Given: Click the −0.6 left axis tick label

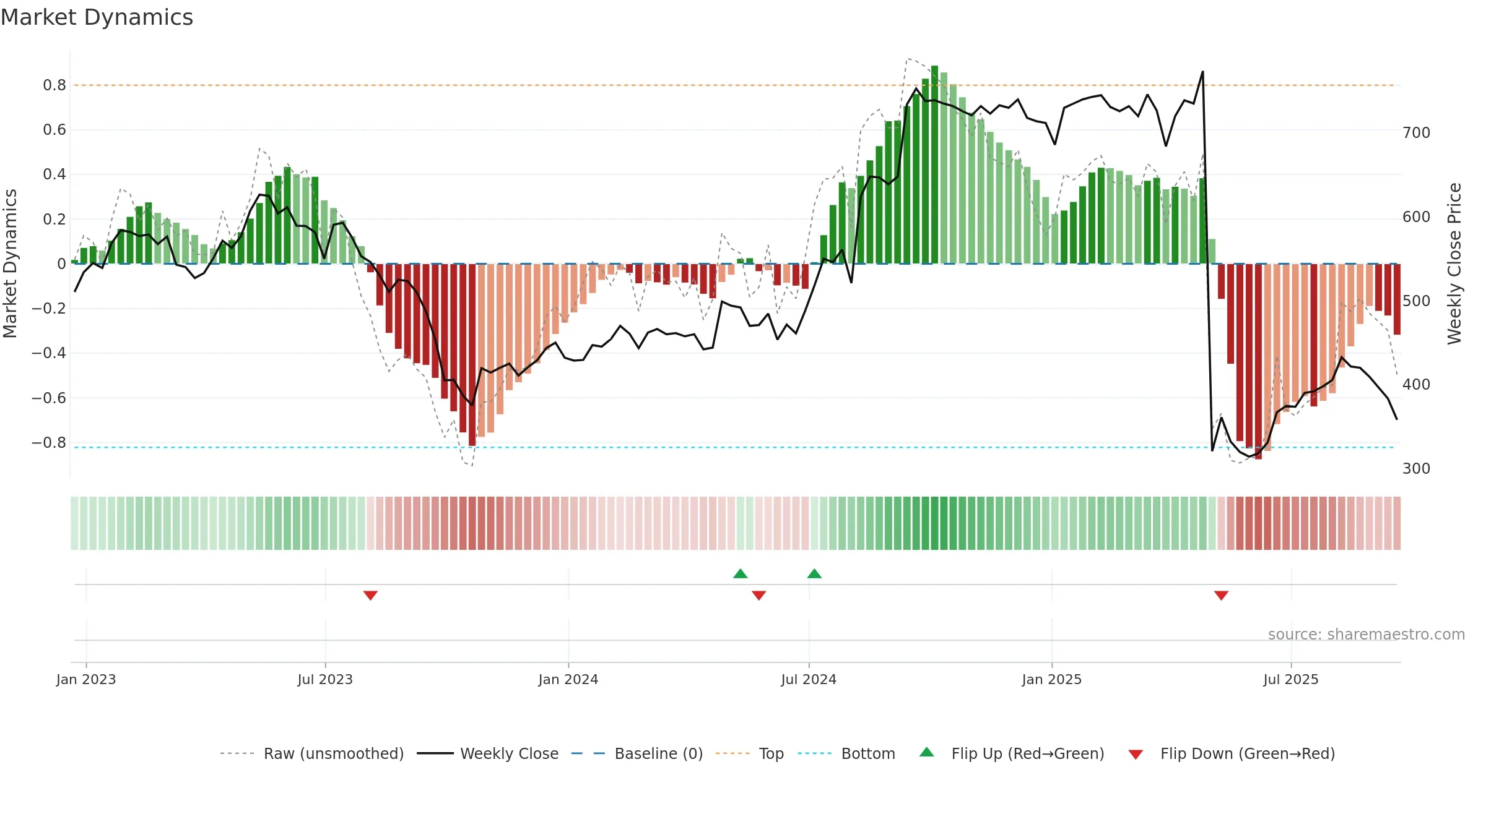Looking at the screenshot, I should click(x=49, y=398).
